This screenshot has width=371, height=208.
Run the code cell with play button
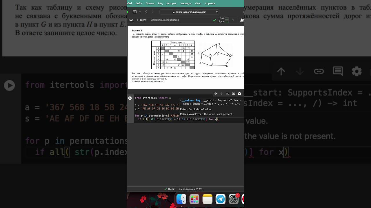[x=130, y=98]
